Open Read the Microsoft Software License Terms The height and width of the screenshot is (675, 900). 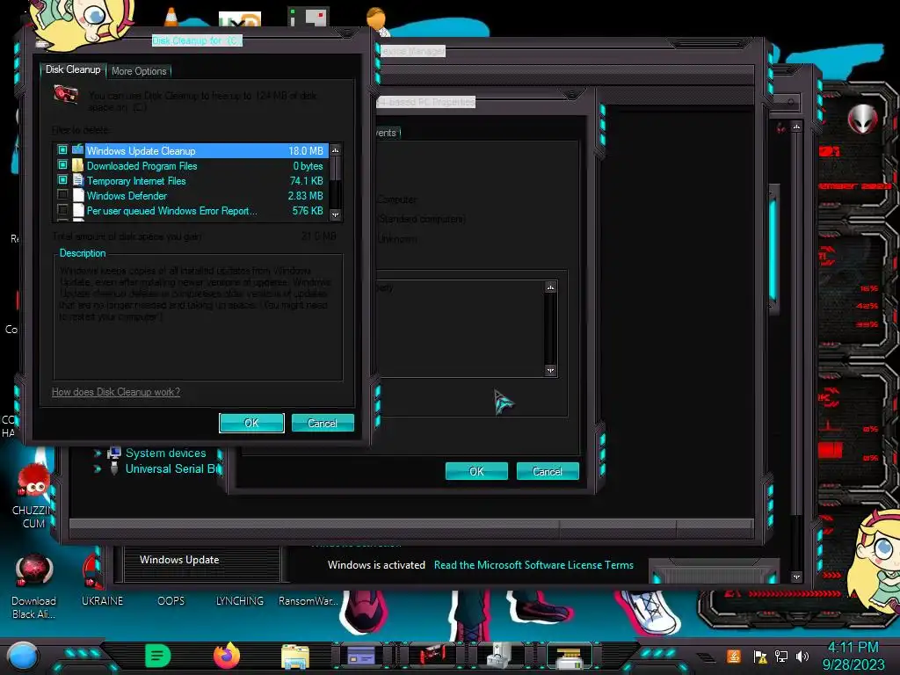tap(533, 565)
